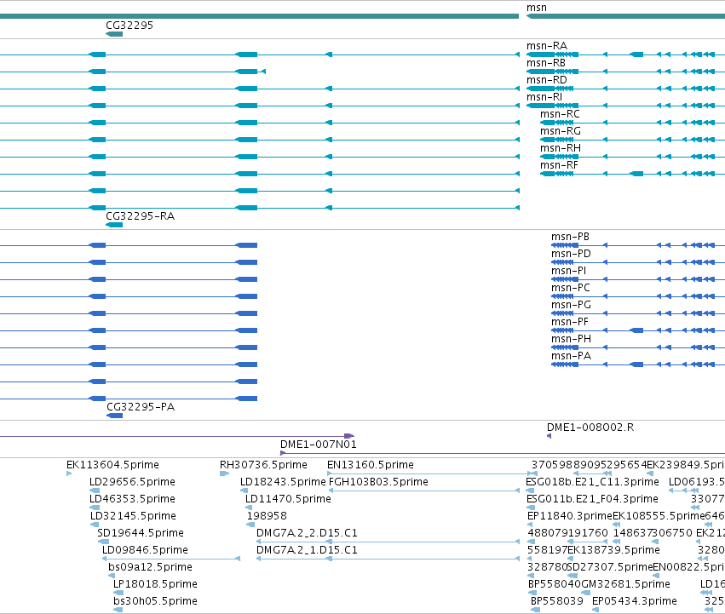Select EST EN13160.5prime
Viewport: 725px width, 614px height.
(371, 465)
